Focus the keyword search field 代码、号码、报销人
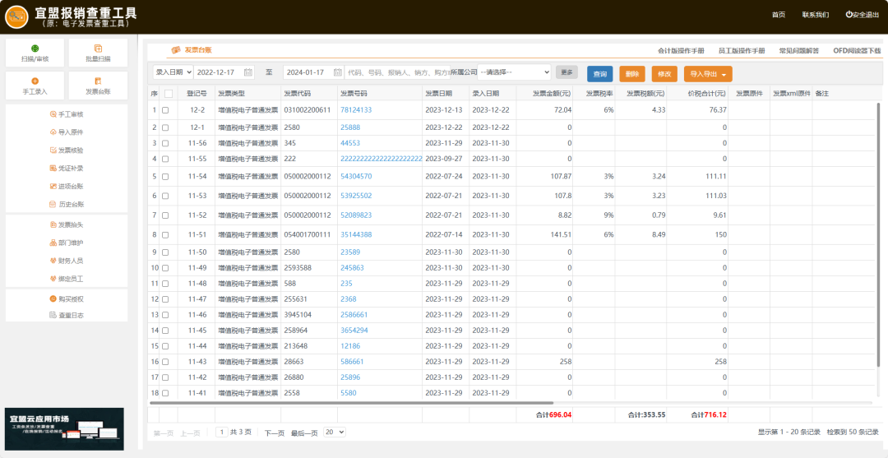Image resolution: width=888 pixels, height=458 pixels. [398, 72]
